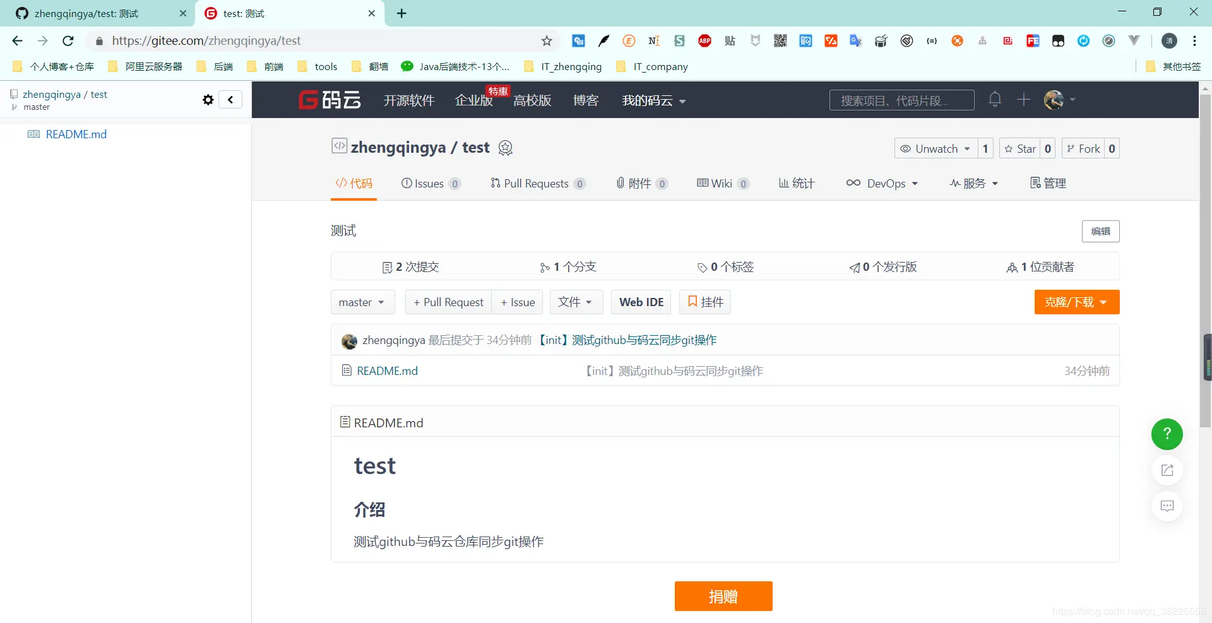The image size is (1212, 623).
Task: Open Chrome's three-dot menu
Action: click(x=1194, y=41)
